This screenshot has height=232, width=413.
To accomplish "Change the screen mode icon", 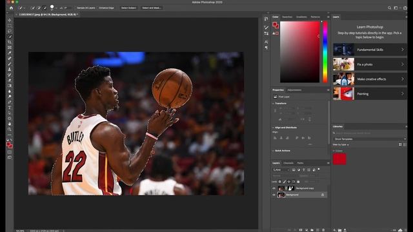I will coord(10,157).
